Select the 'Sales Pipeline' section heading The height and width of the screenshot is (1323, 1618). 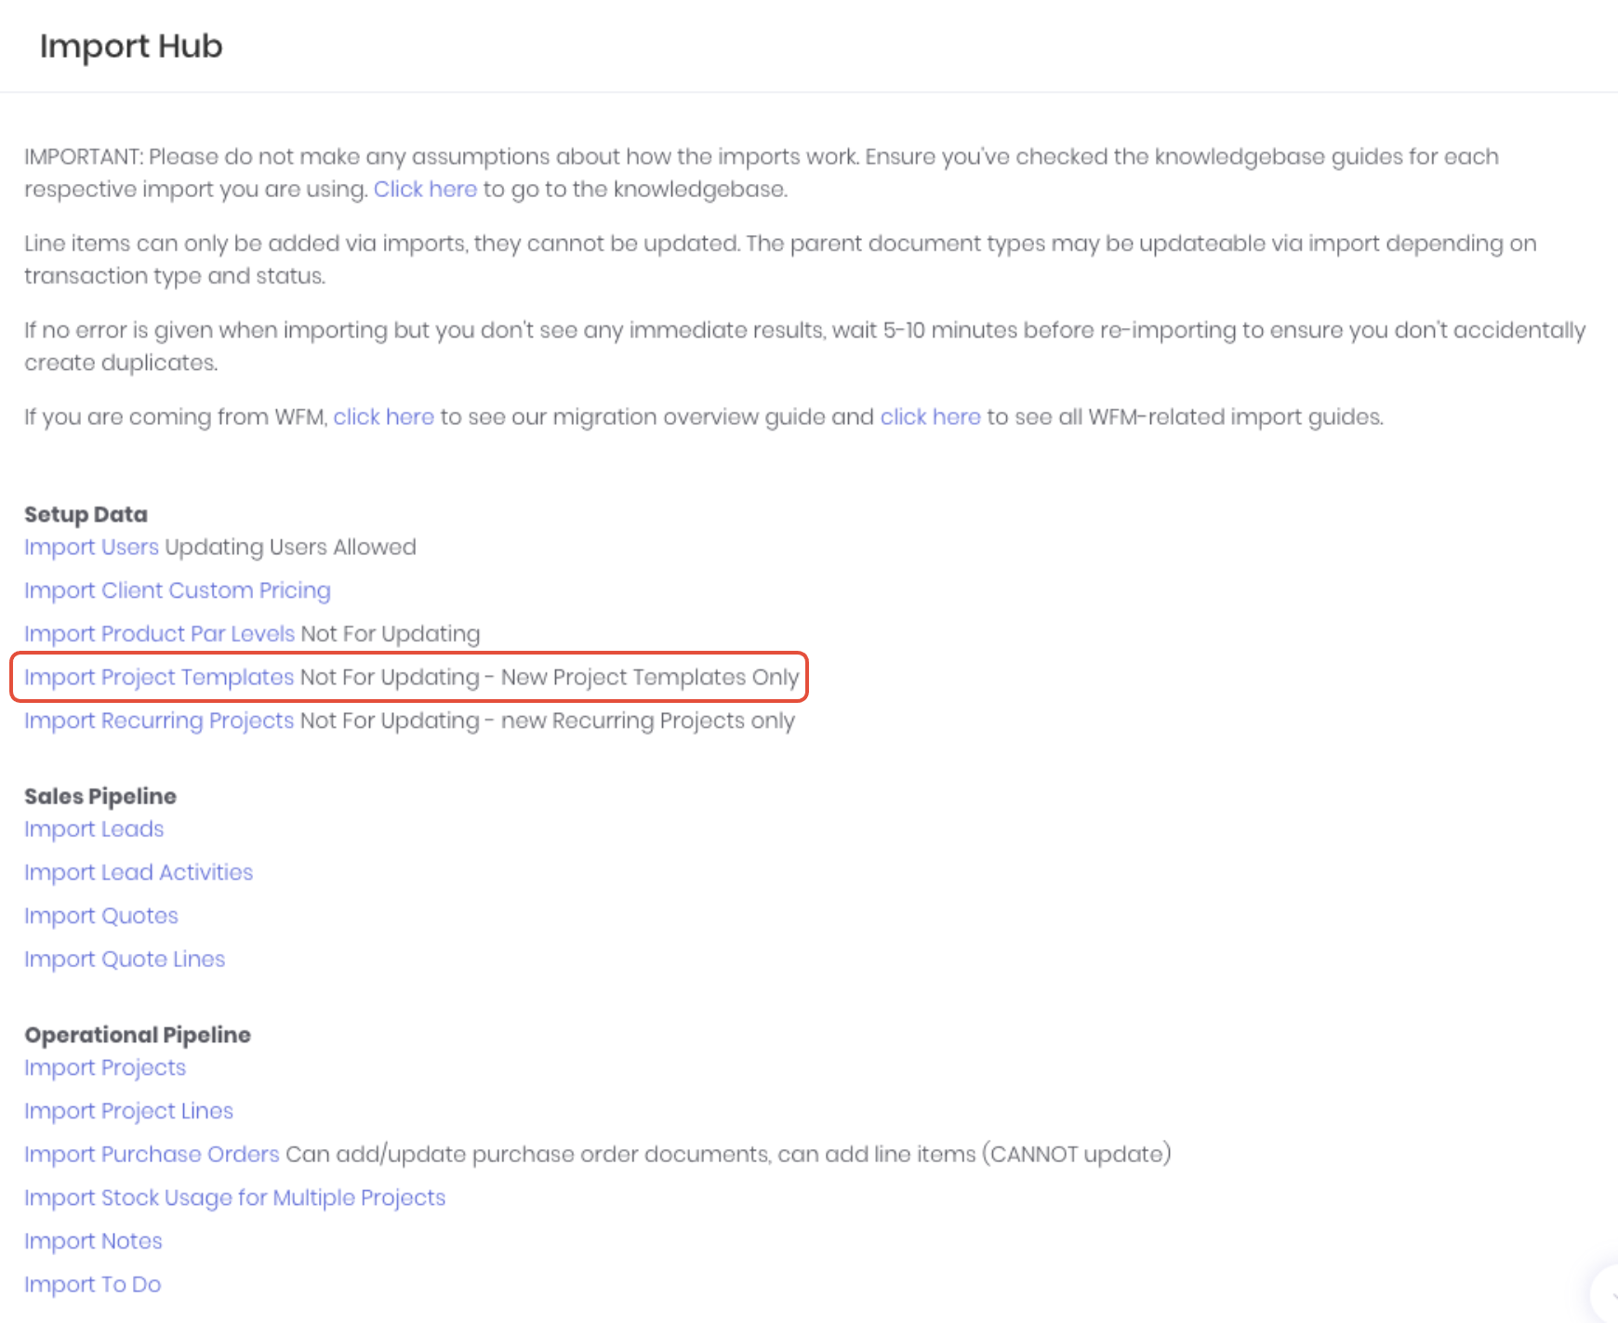[100, 796]
